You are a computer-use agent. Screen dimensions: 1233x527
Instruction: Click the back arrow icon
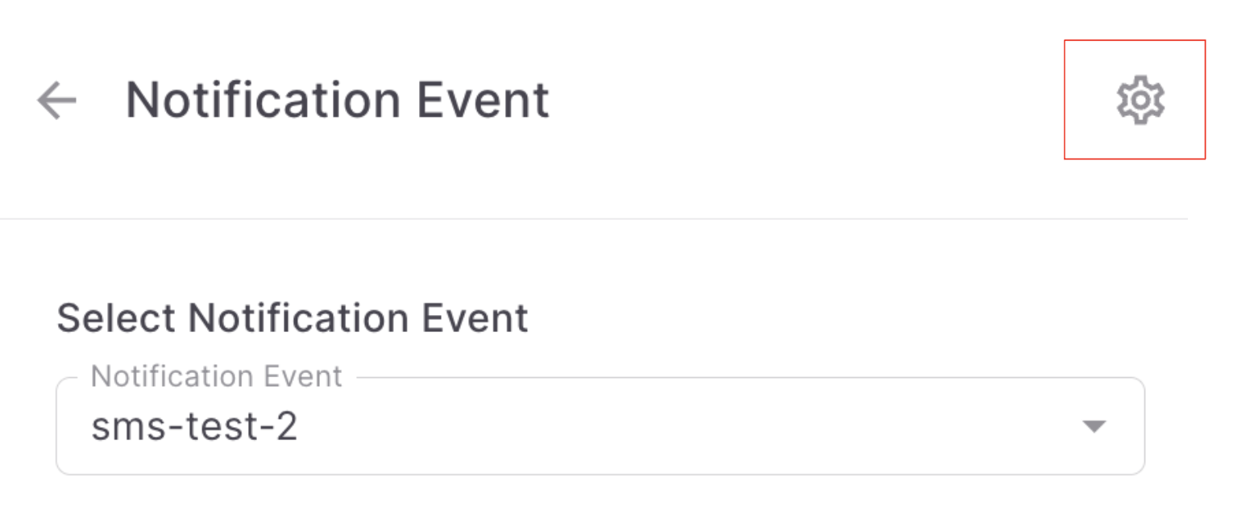(56, 101)
